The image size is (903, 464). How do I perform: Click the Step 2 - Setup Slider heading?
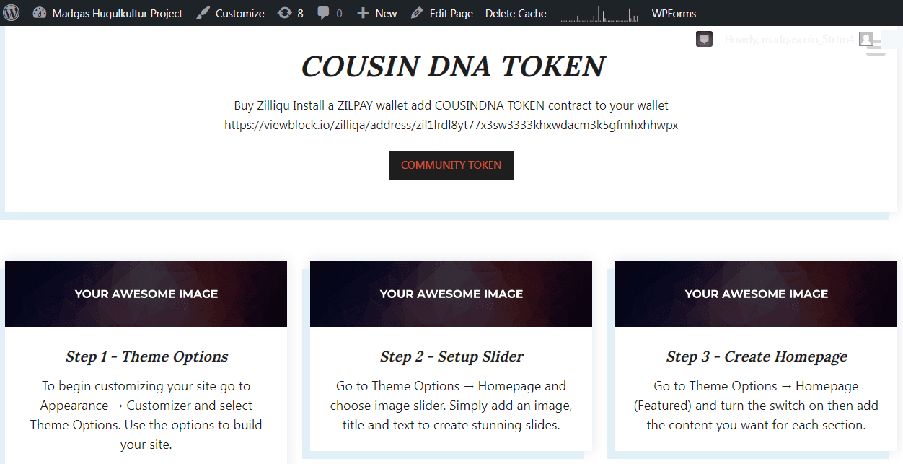click(451, 356)
